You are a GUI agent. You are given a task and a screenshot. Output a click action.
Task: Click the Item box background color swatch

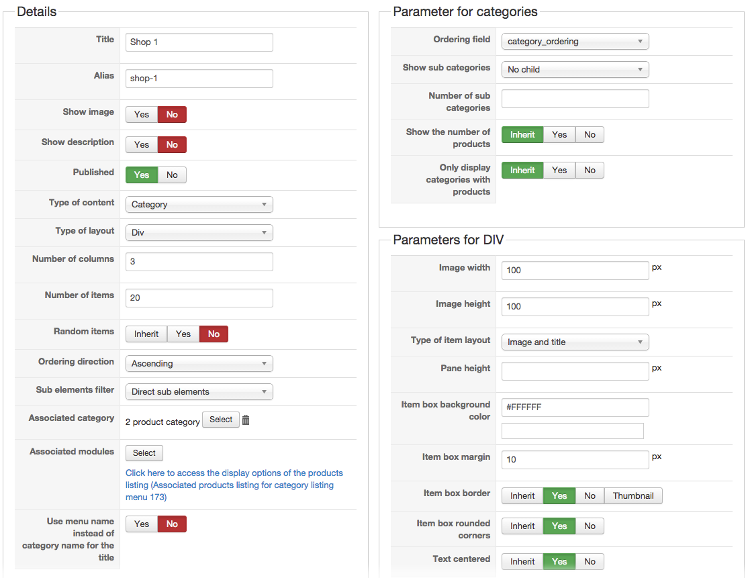click(572, 431)
